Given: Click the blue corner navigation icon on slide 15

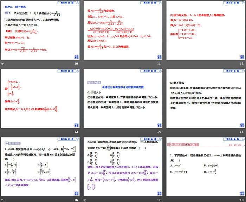Looking at the screenshot, I should pos(241,125).
